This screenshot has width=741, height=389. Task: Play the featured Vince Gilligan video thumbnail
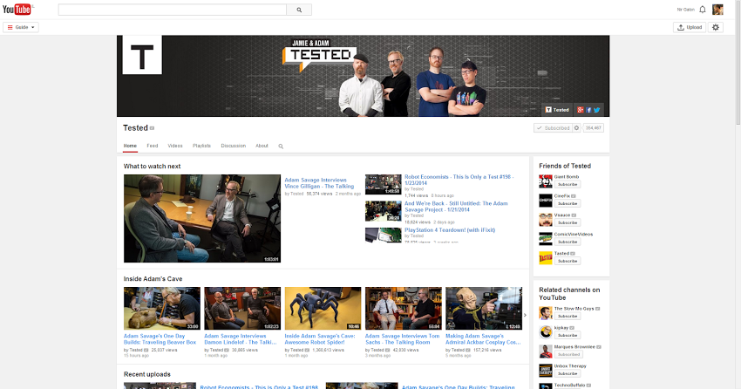click(x=202, y=218)
